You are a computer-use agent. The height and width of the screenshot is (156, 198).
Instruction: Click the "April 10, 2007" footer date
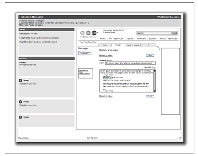click(92, 138)
